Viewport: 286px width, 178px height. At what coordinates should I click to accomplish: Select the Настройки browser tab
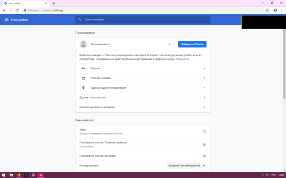(x=25, y=3)
